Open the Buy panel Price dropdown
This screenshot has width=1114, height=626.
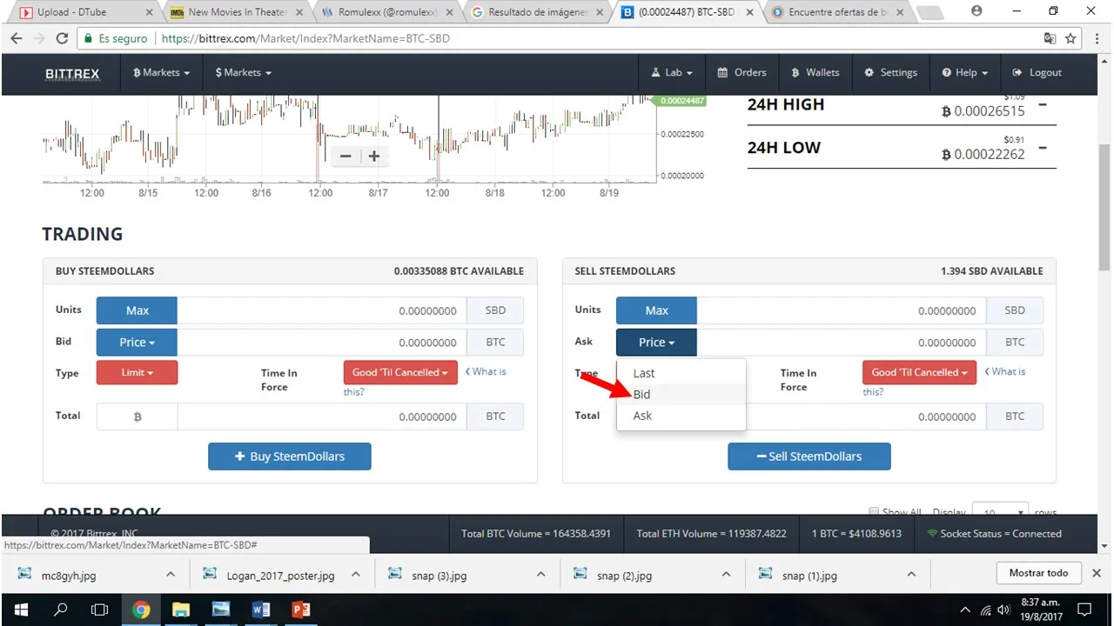[x=137, y=343]
